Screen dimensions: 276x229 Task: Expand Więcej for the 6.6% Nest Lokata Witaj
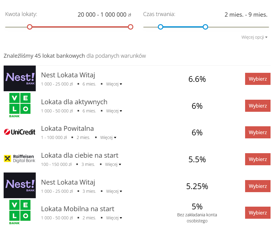pos(114,84)
